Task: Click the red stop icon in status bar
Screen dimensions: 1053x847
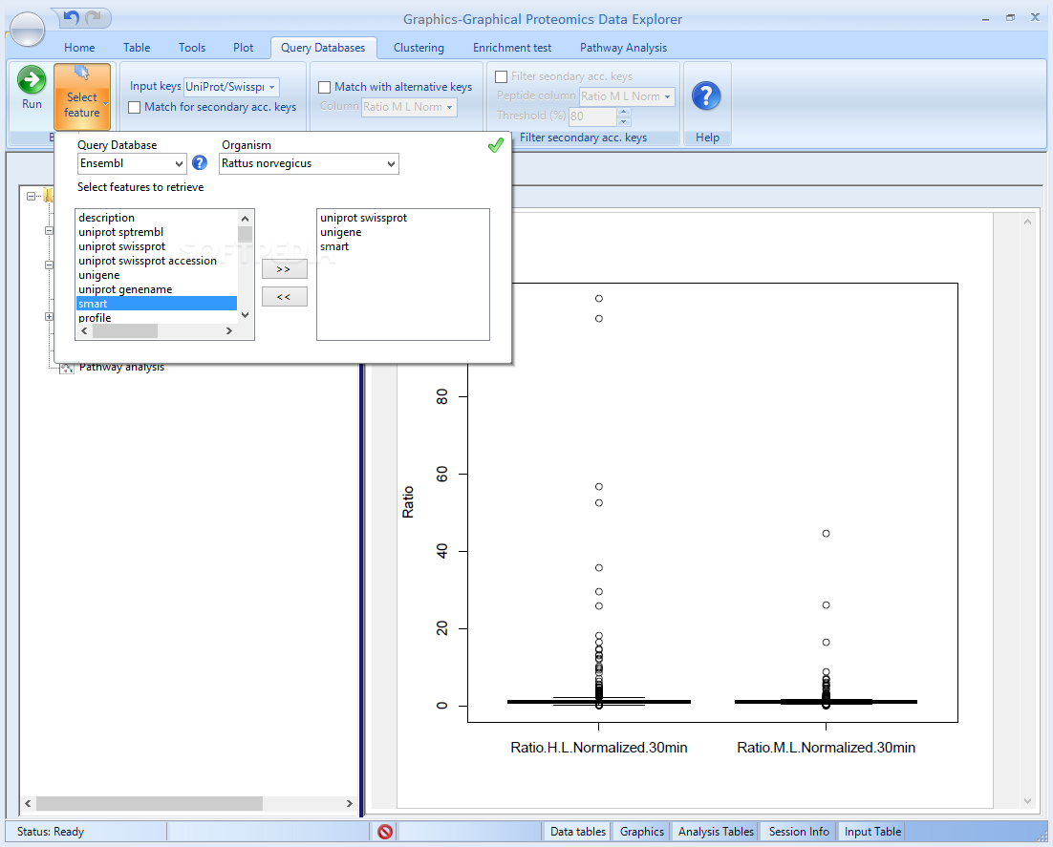Action: click(x=385, y=832)
